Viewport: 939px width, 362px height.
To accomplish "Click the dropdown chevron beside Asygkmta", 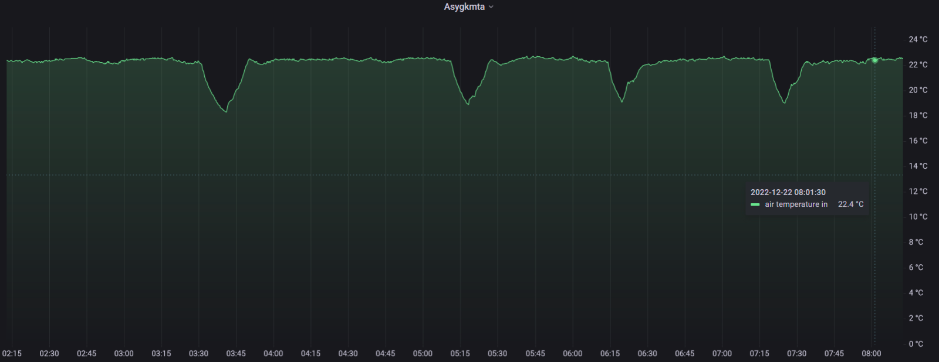I will click(491, 7).
